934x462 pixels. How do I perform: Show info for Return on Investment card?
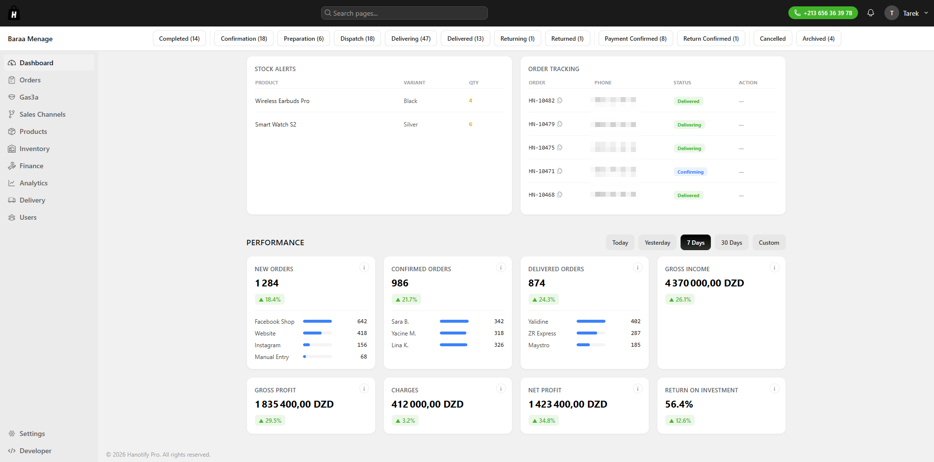point(774,388)
